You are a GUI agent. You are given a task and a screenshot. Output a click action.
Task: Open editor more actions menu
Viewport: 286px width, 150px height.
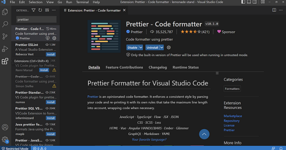281,10
